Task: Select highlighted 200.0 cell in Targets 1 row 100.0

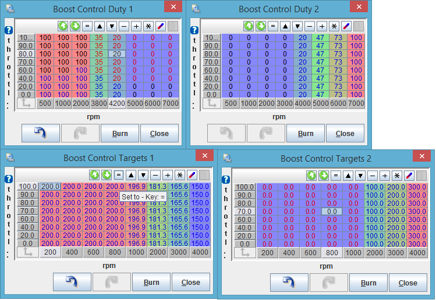Action: point(50,186)
